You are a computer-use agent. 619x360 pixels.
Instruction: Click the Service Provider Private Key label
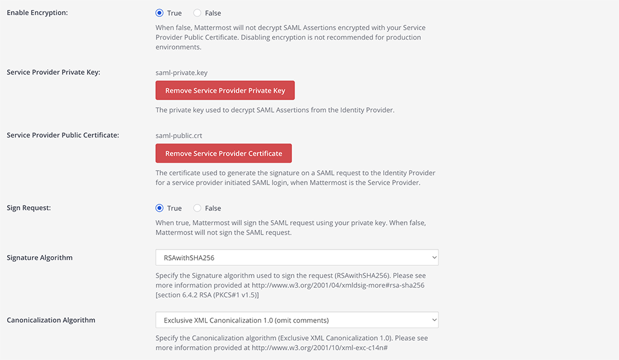[53, 72]
